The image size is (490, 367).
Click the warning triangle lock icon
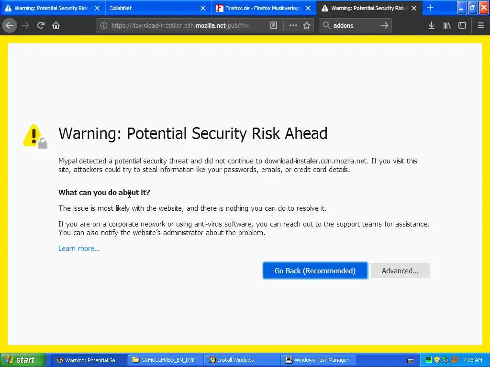tap(35, 136)
